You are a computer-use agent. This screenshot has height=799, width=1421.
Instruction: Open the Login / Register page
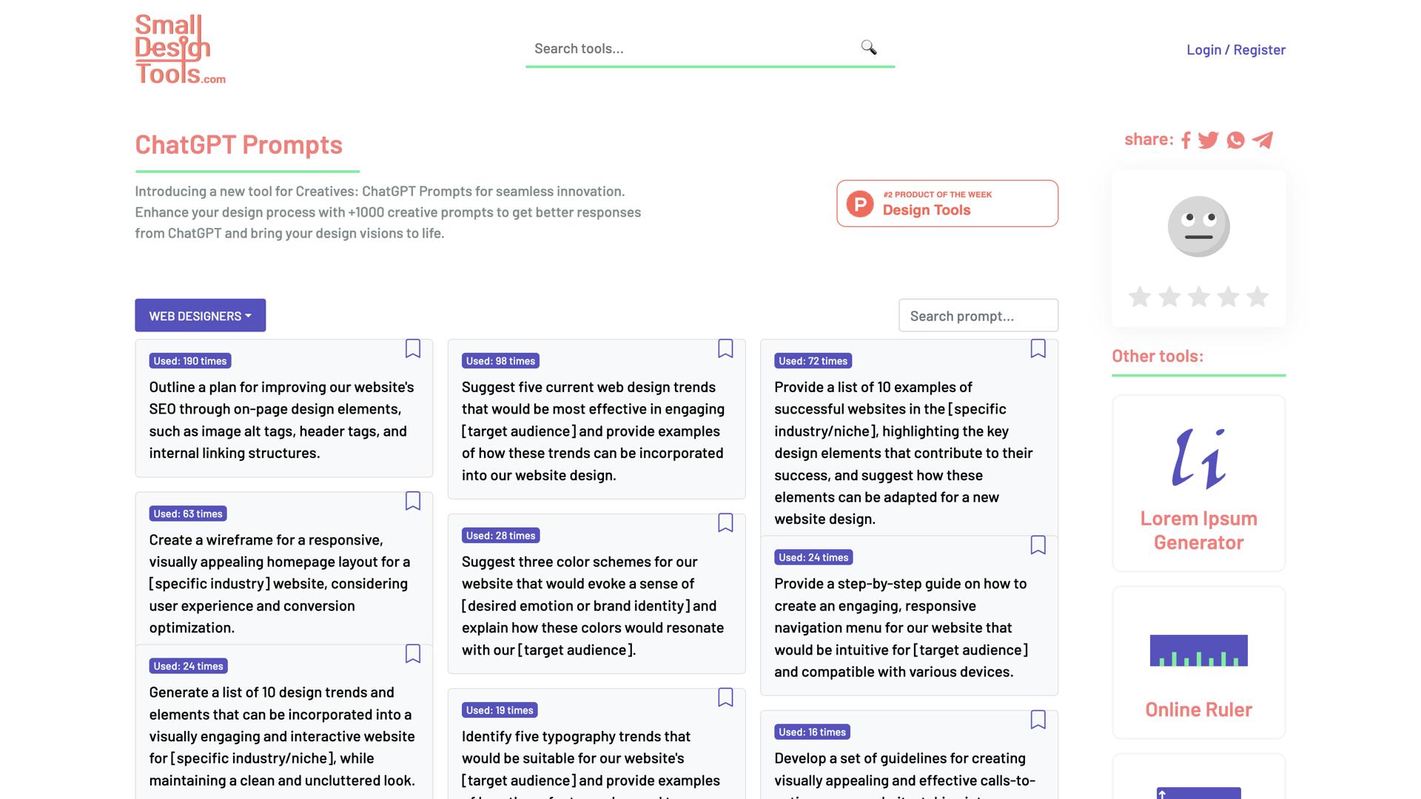click(x=1235, y=49)
